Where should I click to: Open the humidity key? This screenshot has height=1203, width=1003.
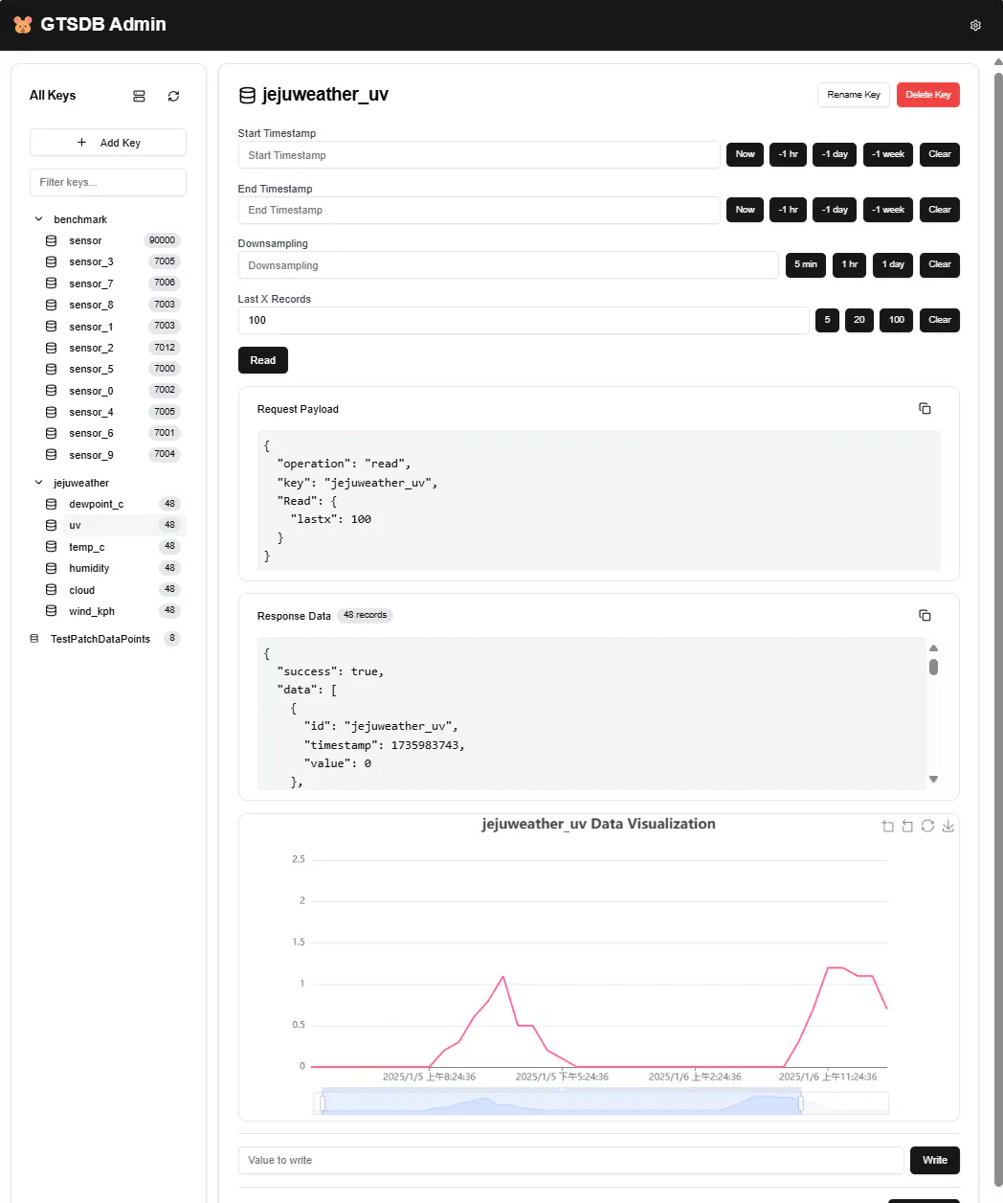click(113, 568)
